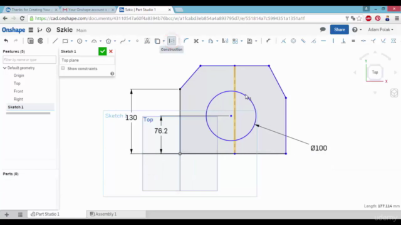The image size is (401, 225).
Task: Click the Filter by name or type field
Action: pos(29,60)
